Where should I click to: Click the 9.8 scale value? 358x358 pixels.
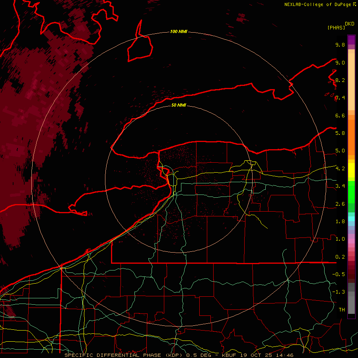point(340,45)
